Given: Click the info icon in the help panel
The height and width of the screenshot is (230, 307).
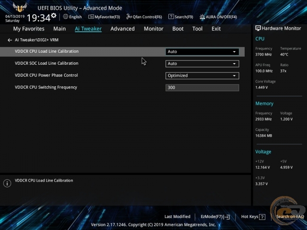Looking at the screenshot, I should 7,183.
